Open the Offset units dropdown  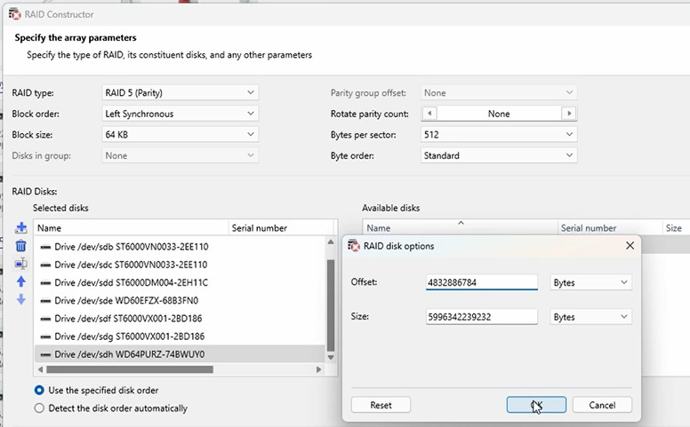pos(590,282)
